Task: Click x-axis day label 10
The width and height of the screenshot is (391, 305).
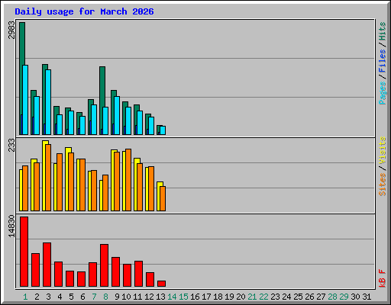Action: (x=126, y=297)
